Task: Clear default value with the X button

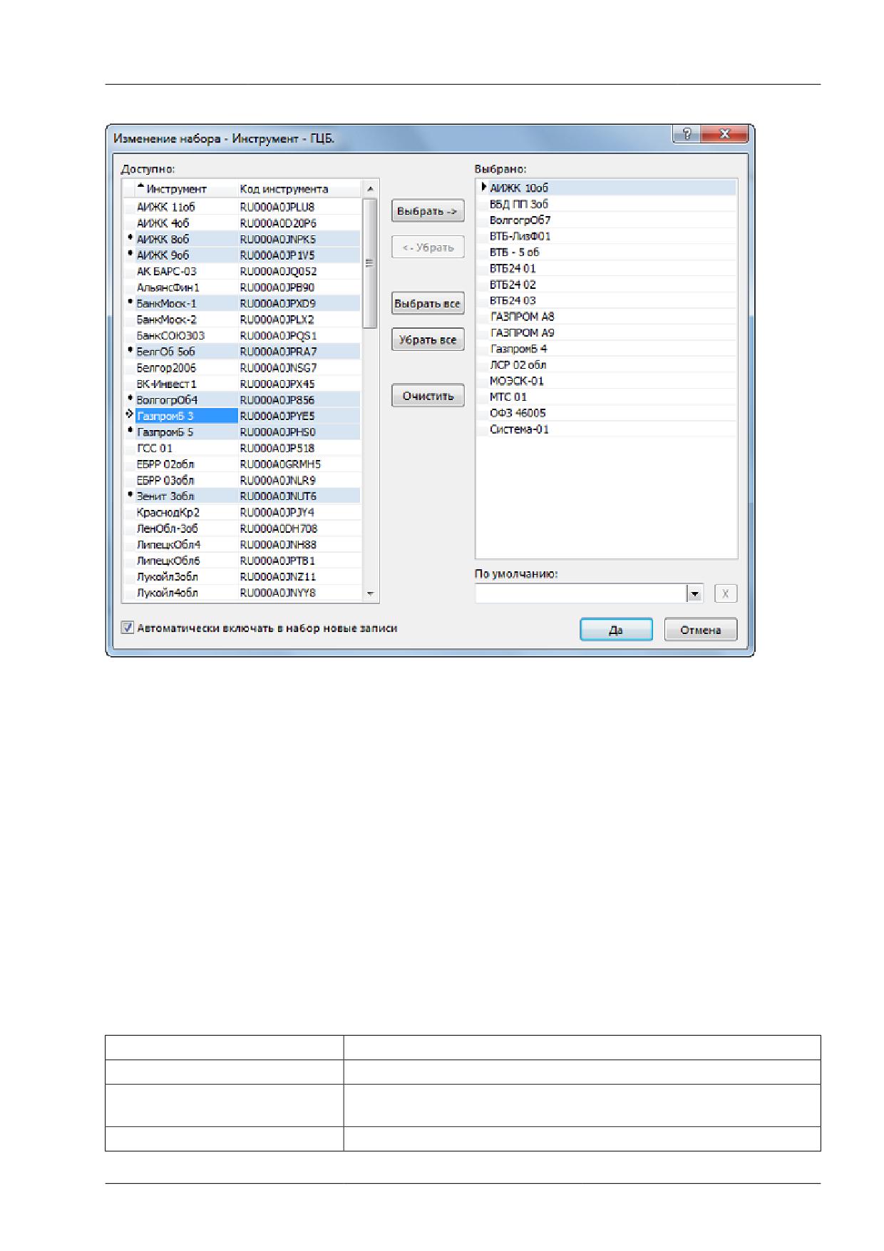Action: point(726,593)
